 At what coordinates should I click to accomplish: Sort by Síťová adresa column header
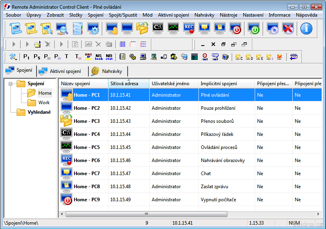[x=128, y=84]
